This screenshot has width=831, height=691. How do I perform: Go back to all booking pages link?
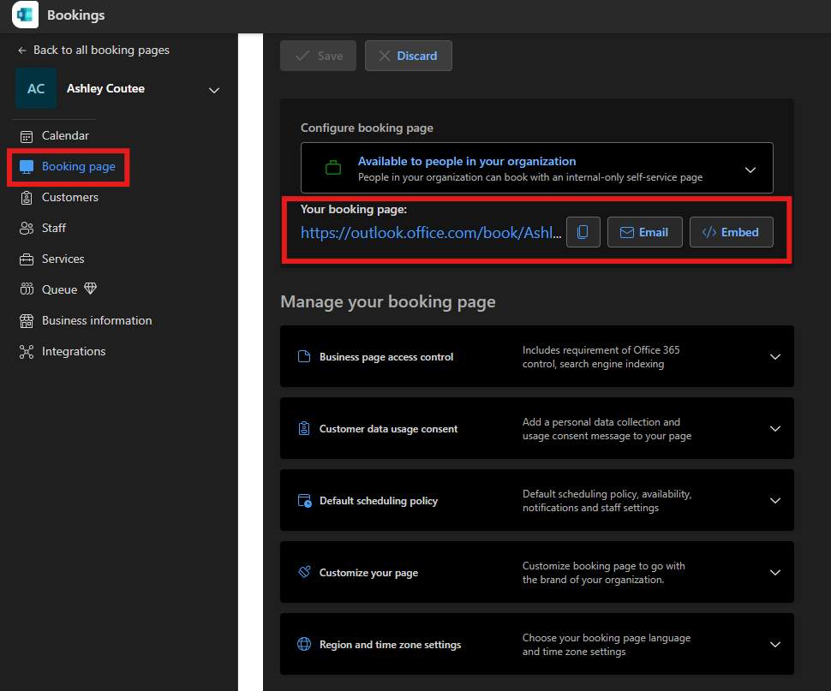[101, 50]
